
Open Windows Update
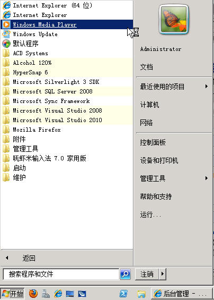(x=67, y=34)
